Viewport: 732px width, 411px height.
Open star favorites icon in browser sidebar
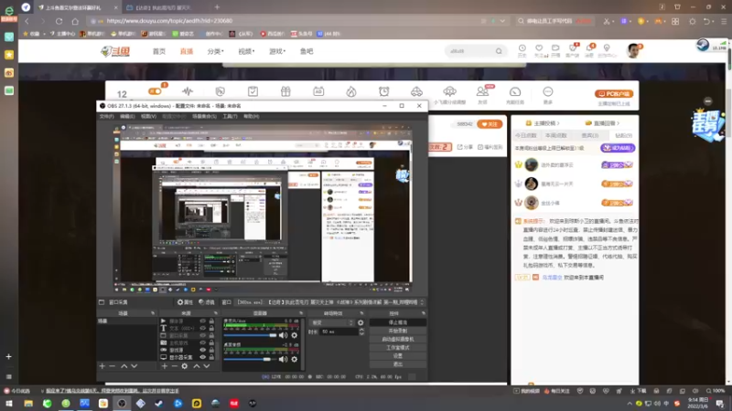(9, 55)
